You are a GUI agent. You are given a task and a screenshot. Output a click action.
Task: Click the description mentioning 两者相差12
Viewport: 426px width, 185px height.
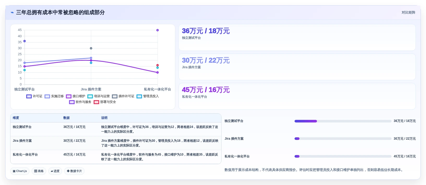[x=160, y=143]
